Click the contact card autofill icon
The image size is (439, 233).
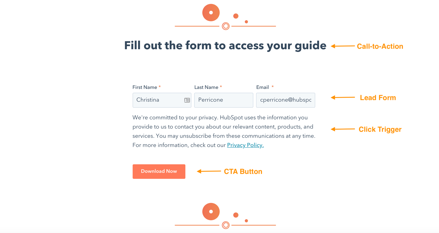[x=187, y=100]
